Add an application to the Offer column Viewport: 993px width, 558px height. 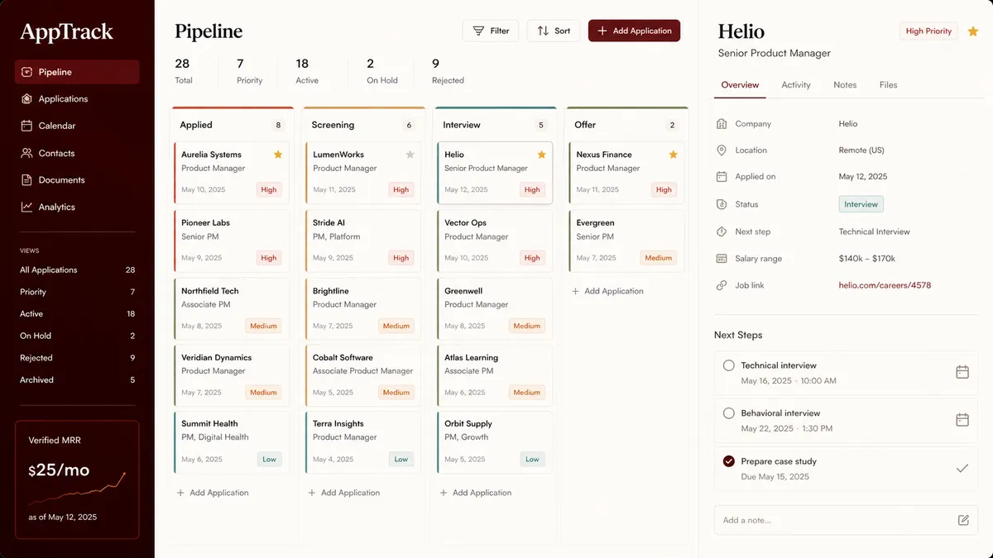pyautogui.click(x=607, y=291)
